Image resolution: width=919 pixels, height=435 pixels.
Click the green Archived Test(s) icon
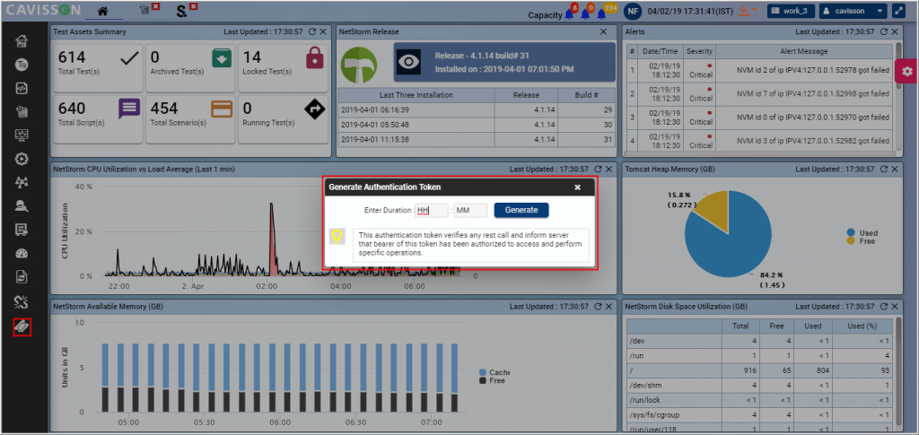[x=222, y=58]
